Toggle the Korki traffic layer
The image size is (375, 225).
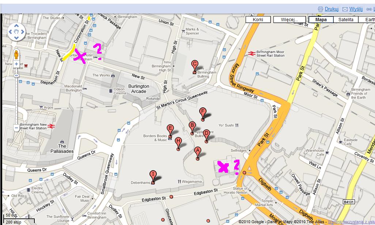coord(258,20)
